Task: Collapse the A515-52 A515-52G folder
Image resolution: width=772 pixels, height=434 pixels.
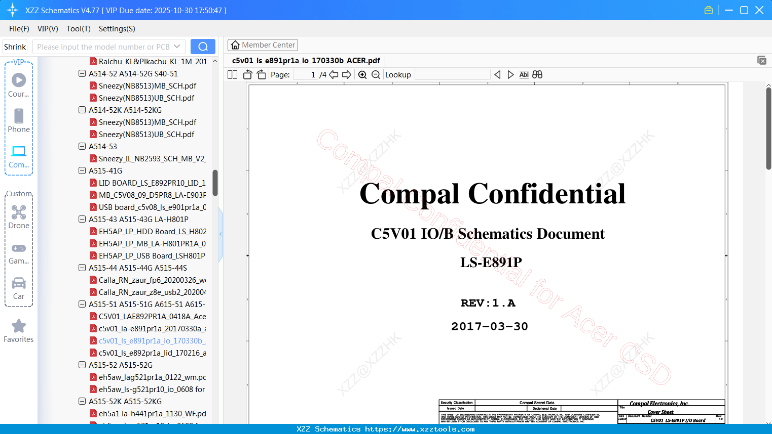Action: tap(82, 365)
